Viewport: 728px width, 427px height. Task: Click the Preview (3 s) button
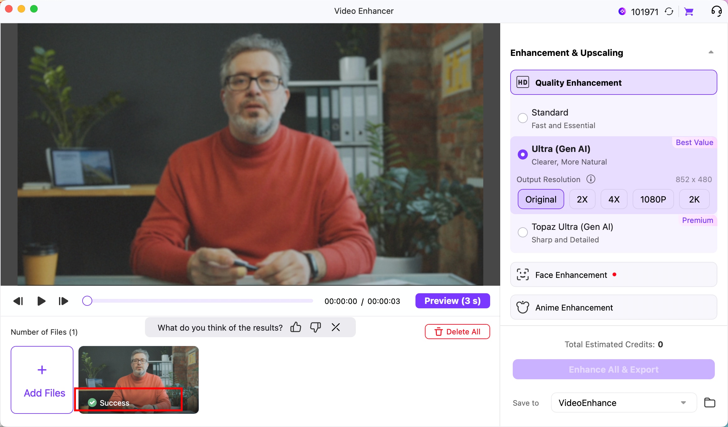[452, 301]
